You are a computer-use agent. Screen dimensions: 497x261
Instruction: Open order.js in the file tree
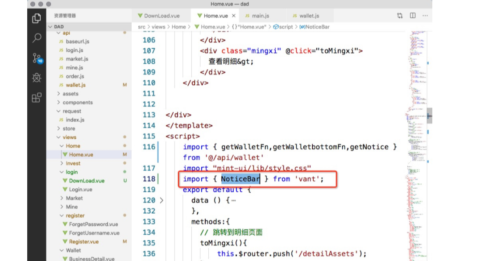89,76
